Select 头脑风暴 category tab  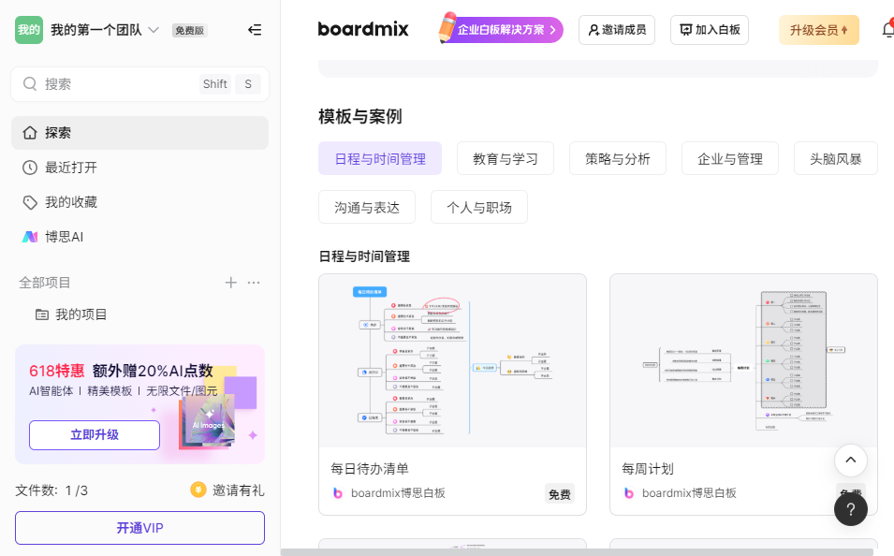(836, 158)
